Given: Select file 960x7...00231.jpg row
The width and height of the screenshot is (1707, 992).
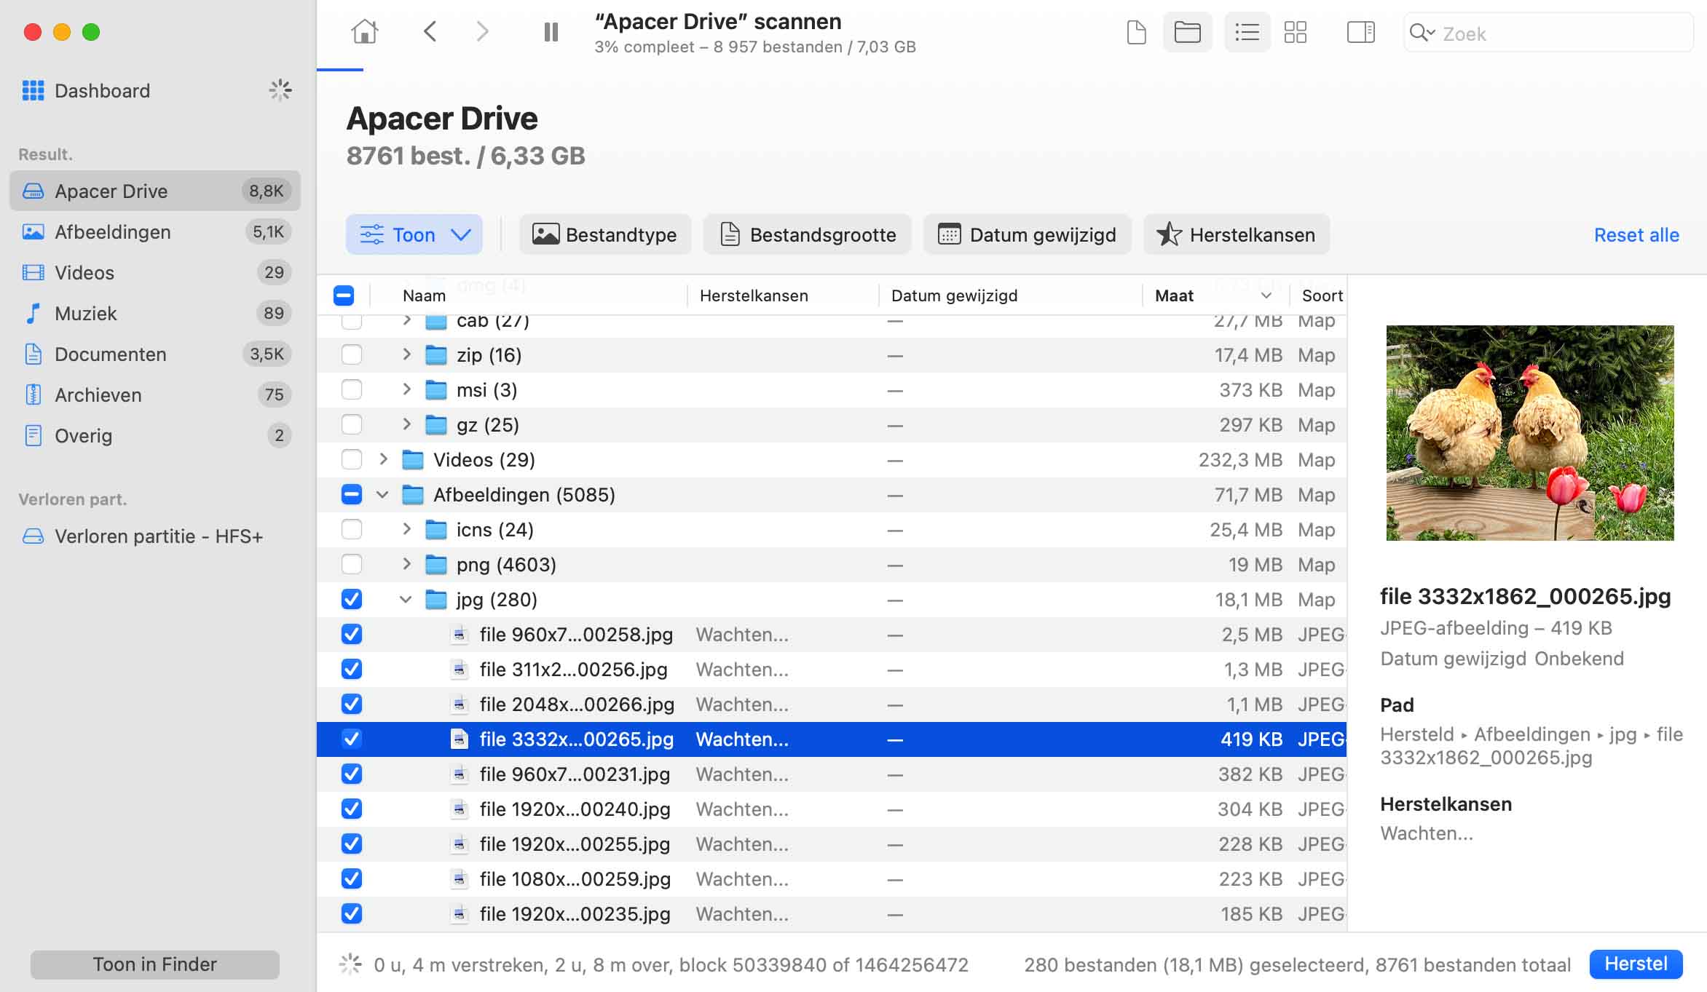Looking at the screenshot, I should coord(832,774).
